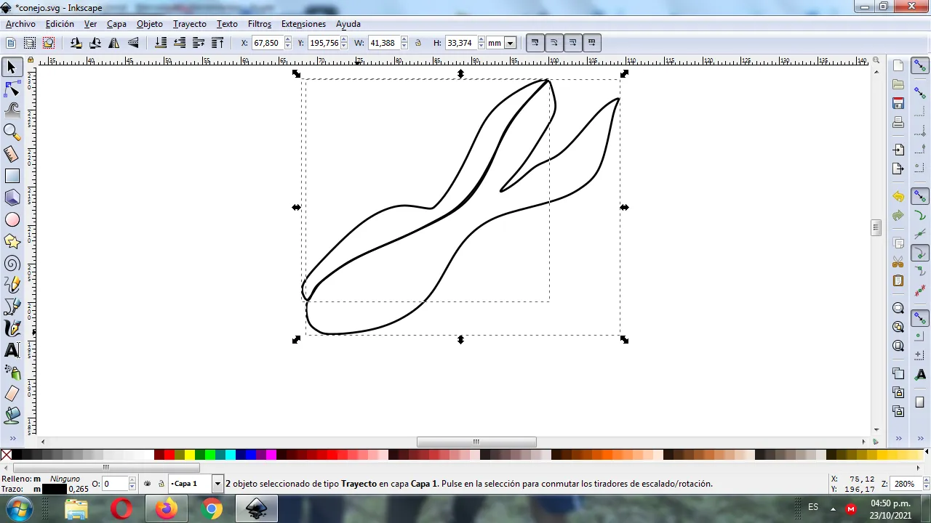
Task: Click the no-color X swatch
Action: coord(6,455)
